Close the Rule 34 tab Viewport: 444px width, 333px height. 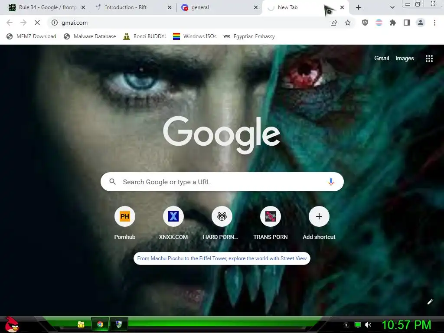pos(83,7)
